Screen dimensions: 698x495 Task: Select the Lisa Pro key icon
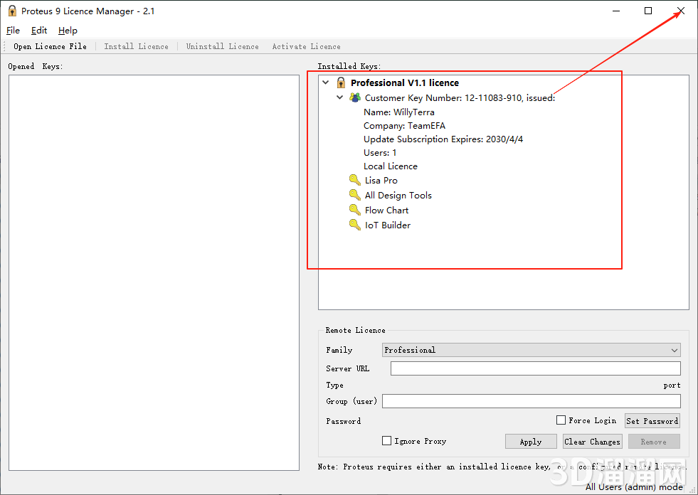coord(355,180)
